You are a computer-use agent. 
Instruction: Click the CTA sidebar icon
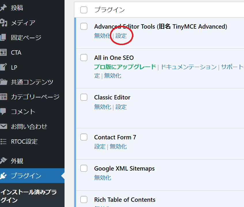point(3,53)
